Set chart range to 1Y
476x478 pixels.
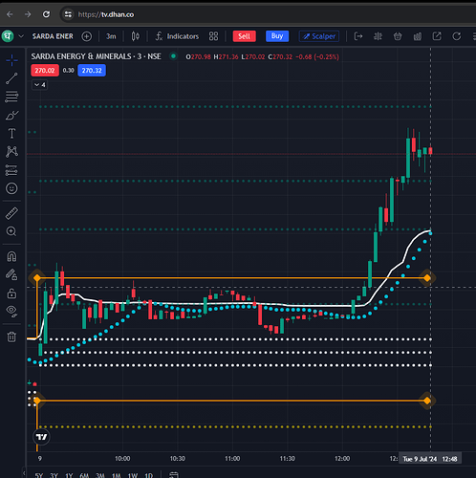coord(69,475)
